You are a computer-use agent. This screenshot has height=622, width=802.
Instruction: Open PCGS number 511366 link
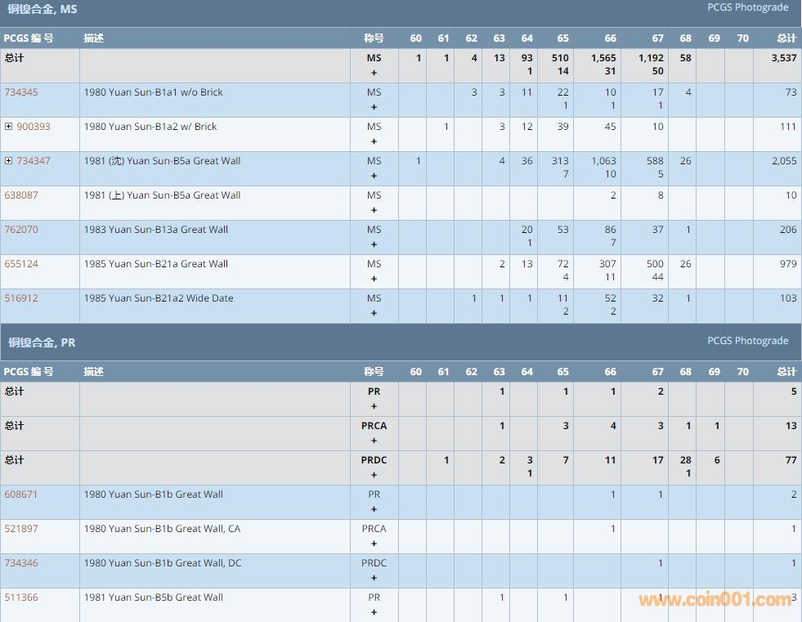point(21,597)
